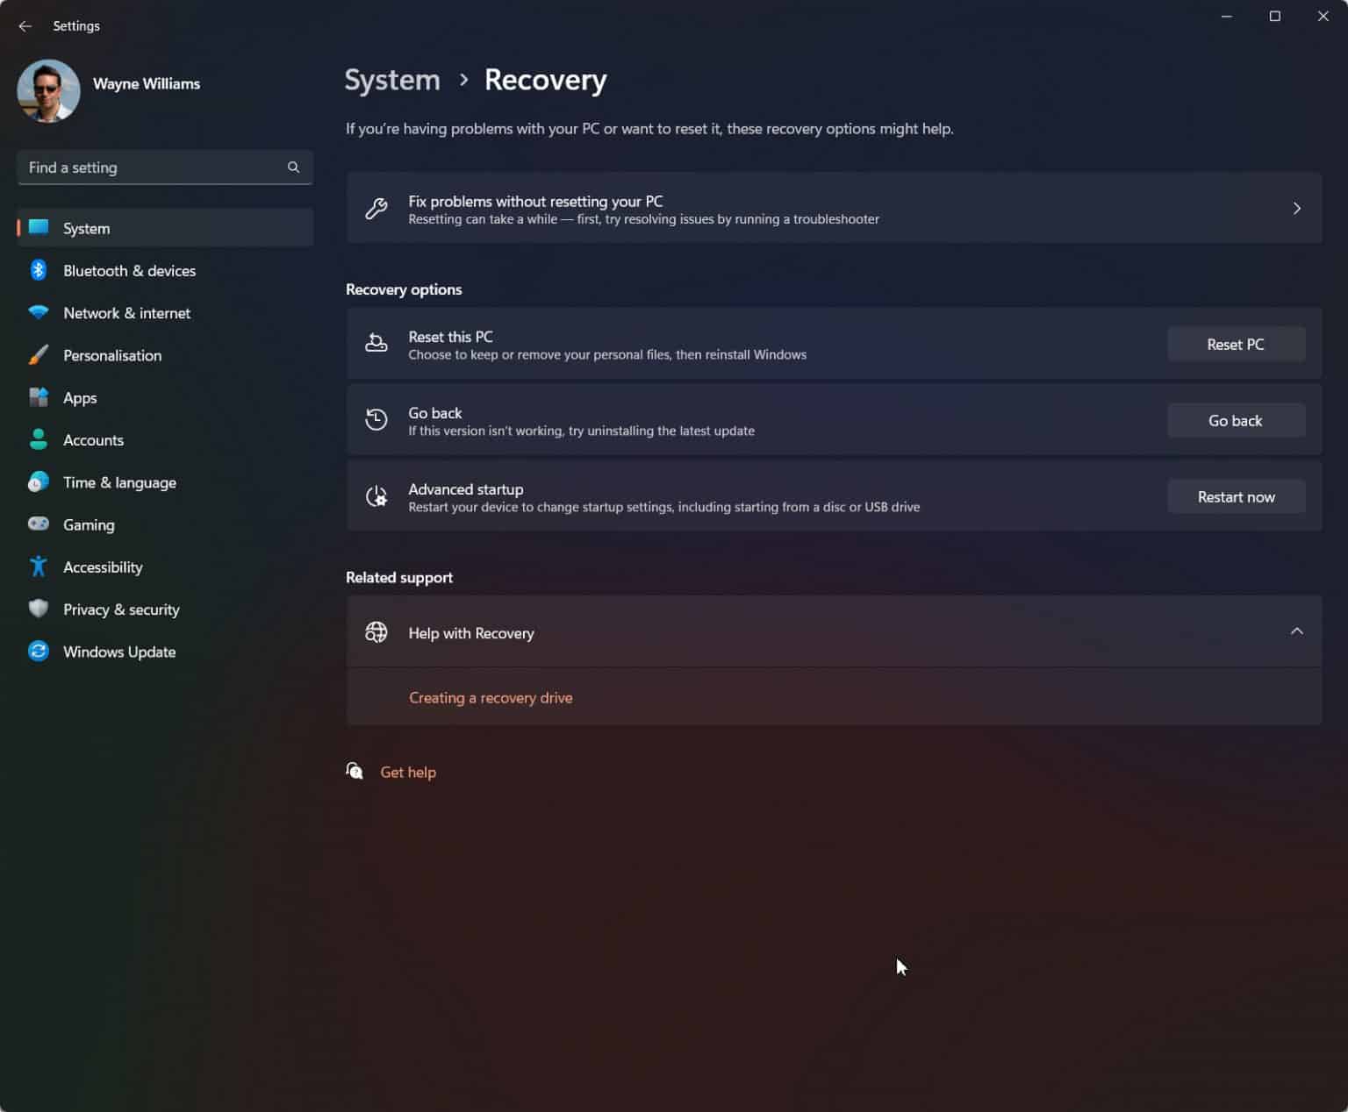Click the back arrow in the title bar

(24, 25)
